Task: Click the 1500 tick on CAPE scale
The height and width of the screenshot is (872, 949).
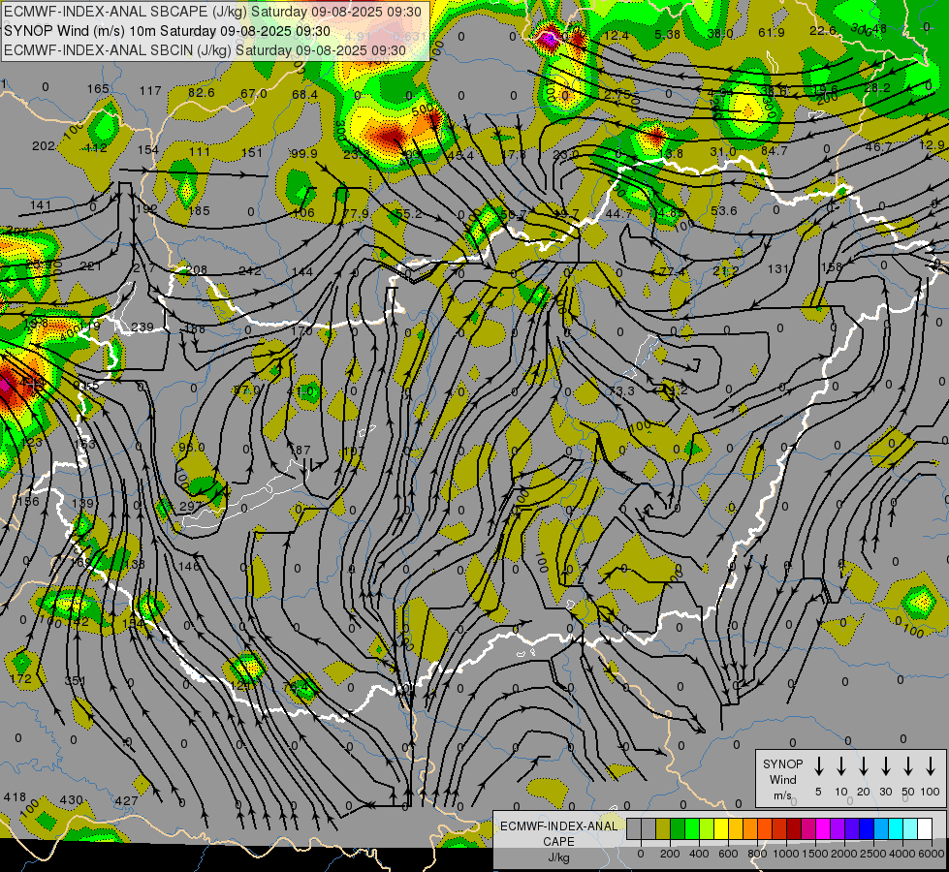Action: 814,854
